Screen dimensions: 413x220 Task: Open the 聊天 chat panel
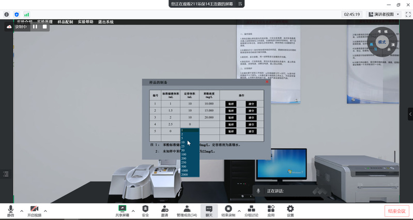tap(209, 210)
